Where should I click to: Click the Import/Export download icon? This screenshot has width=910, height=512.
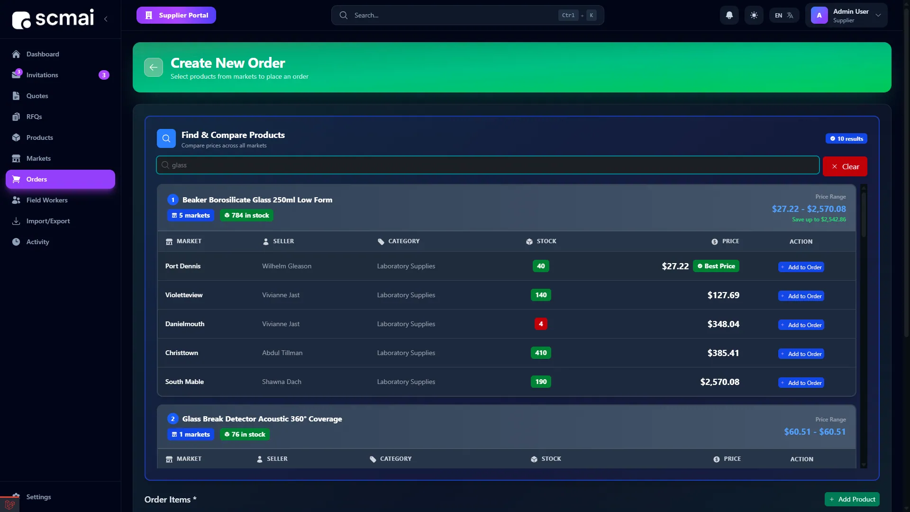[16, 221]
